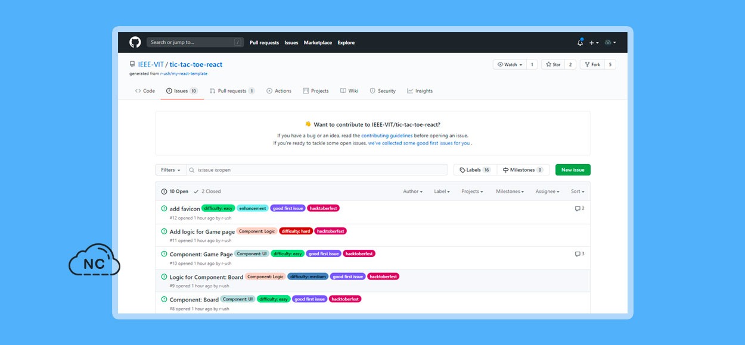The image size is (745, 345).
Task: Click 'Component: UI' label on 'Component: Game Page'
Action: (x=252, y=253)
